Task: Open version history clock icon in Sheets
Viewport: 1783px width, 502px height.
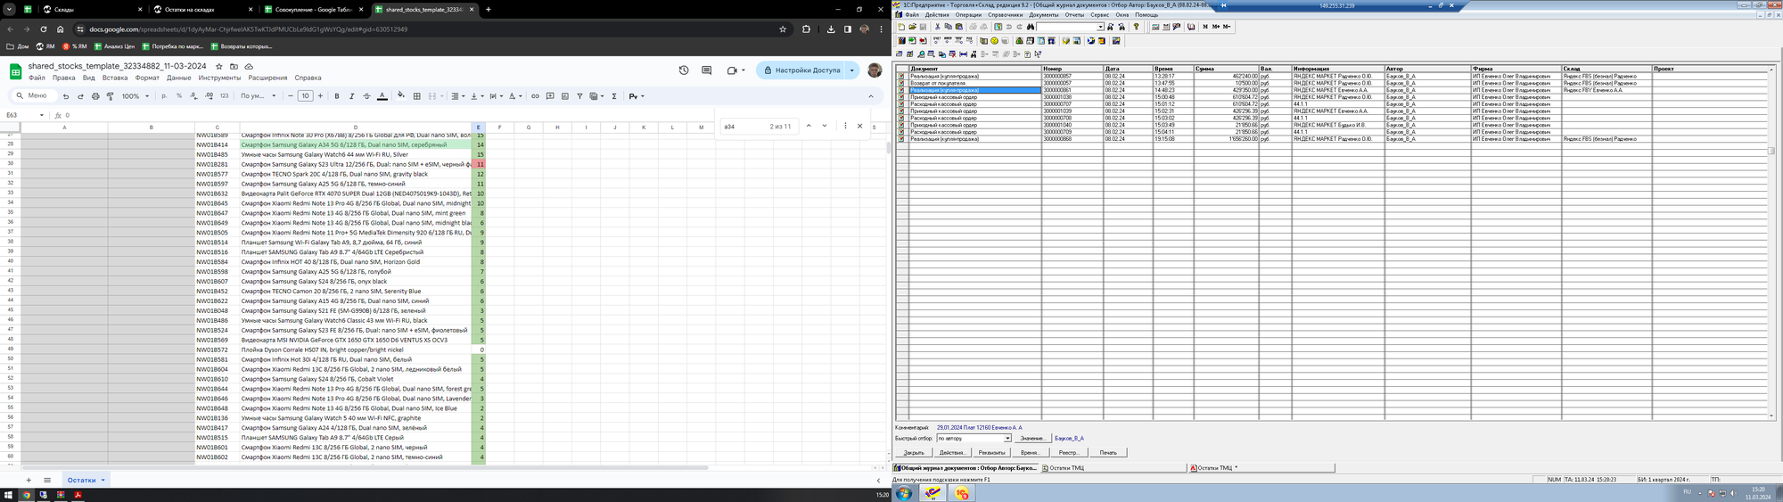Action: tap(684, 70)
